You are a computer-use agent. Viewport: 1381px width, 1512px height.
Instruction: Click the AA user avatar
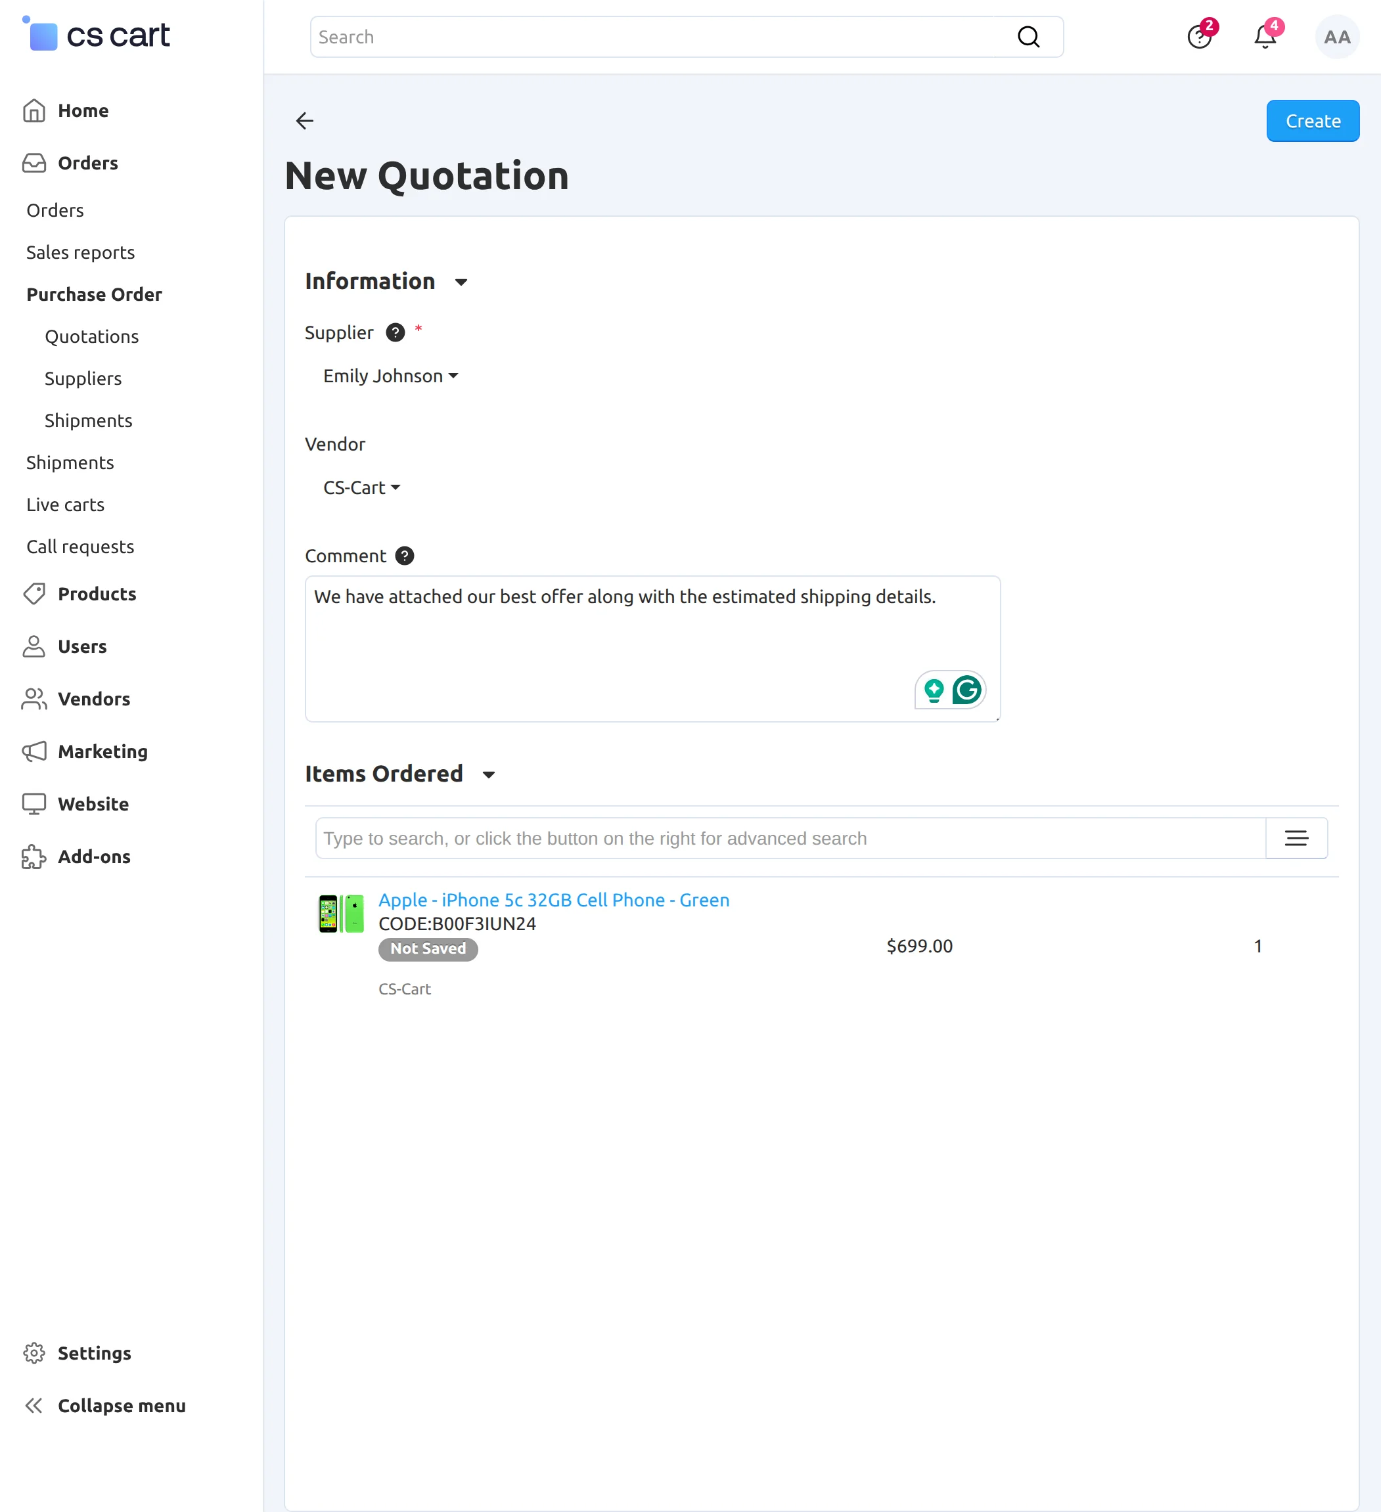click(1337, 37)
